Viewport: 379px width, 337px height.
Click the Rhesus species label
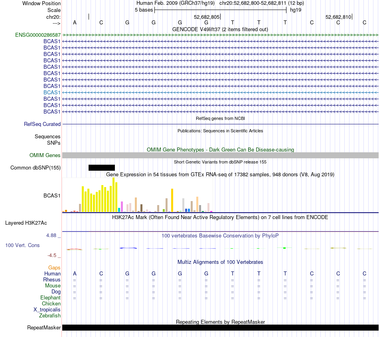pos(52,280)
